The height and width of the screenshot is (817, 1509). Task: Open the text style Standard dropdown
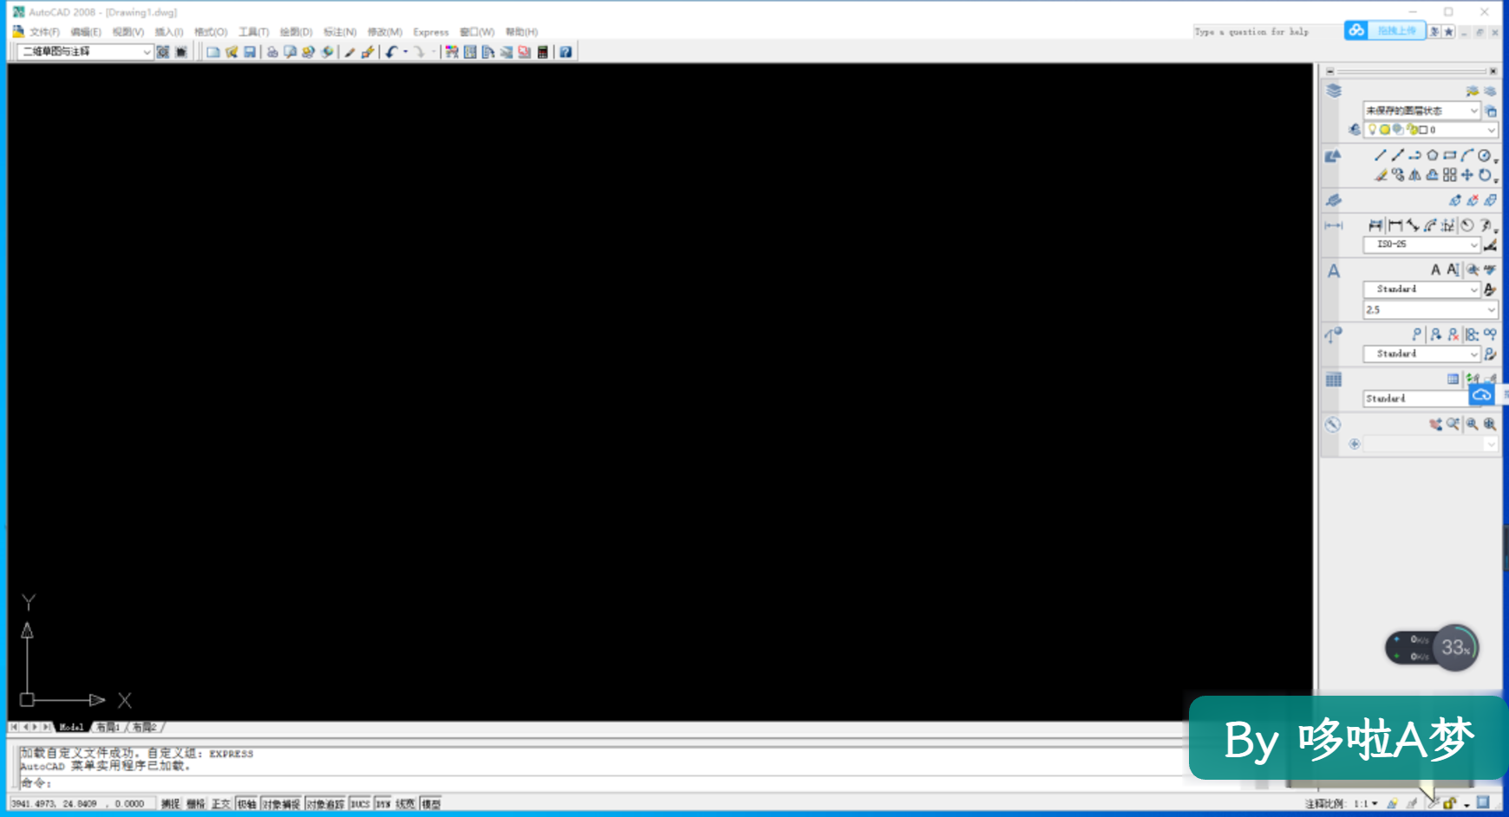coord(1421,289)
